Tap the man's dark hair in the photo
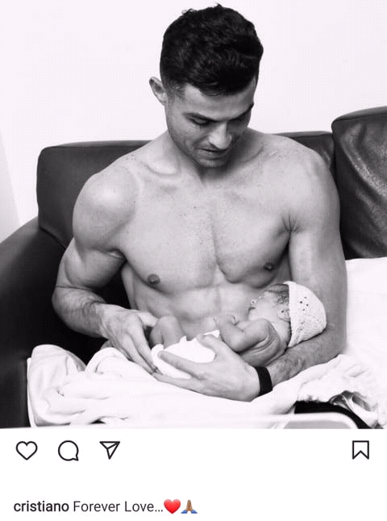The image size is (387, 521). 211,50
